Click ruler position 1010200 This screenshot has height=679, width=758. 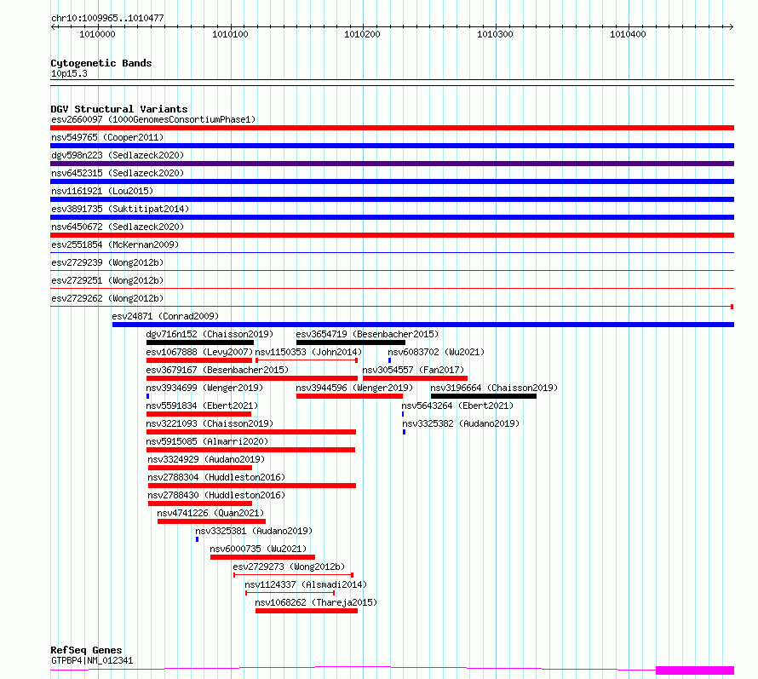coord(362,34)
